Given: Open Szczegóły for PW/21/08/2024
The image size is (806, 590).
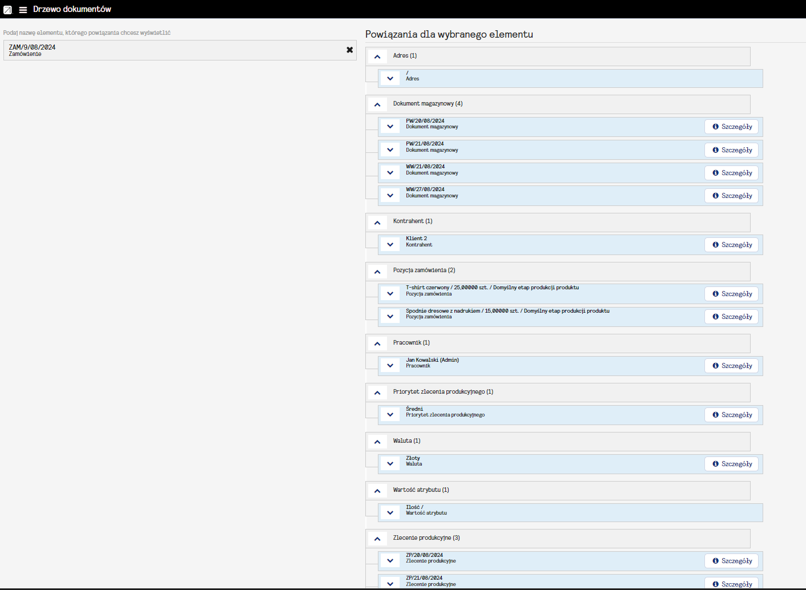Looking at the screenshot, I should click(x=731, y=150).
